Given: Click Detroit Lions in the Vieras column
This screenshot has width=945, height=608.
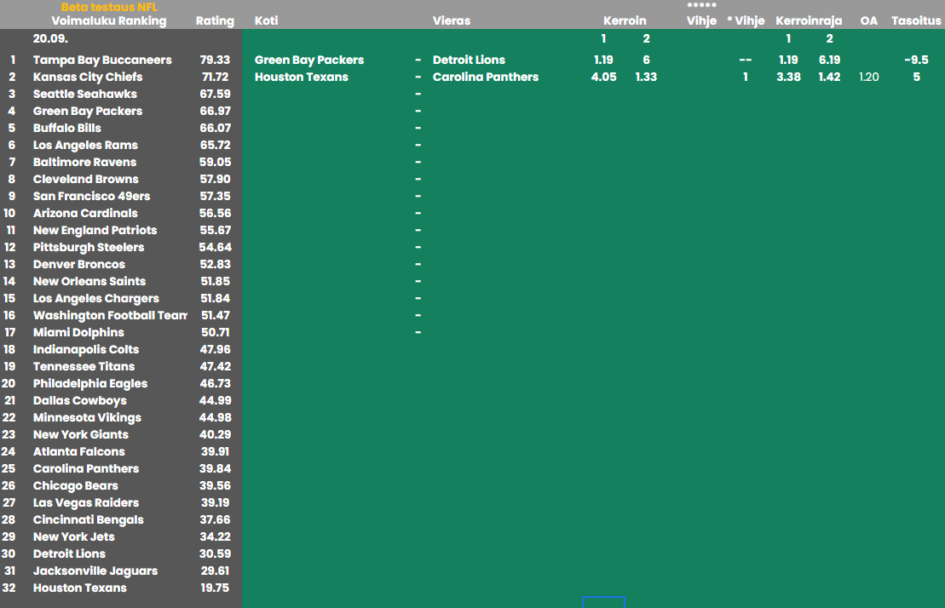Looking at the screenshot, I should click(469, 60).
